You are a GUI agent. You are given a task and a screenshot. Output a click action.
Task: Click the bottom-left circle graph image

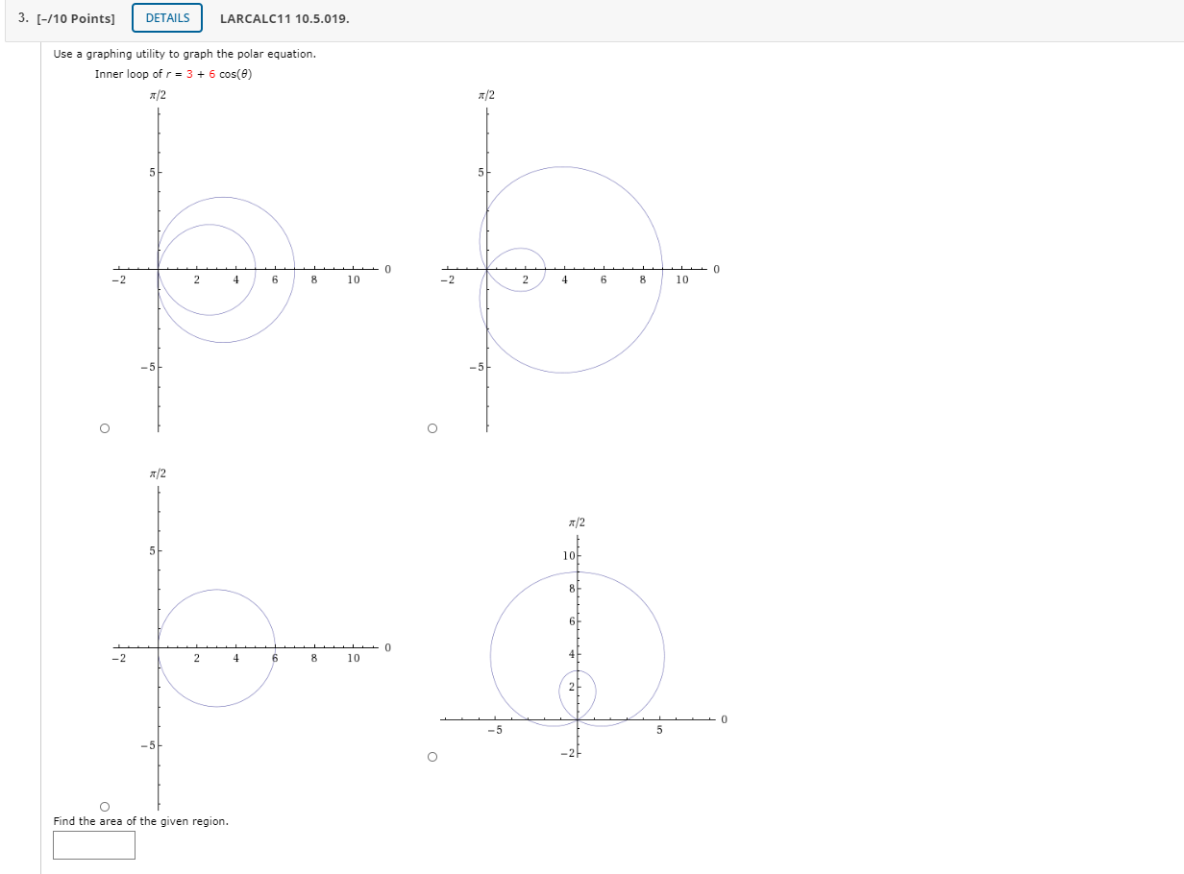(x=216, y=648)
